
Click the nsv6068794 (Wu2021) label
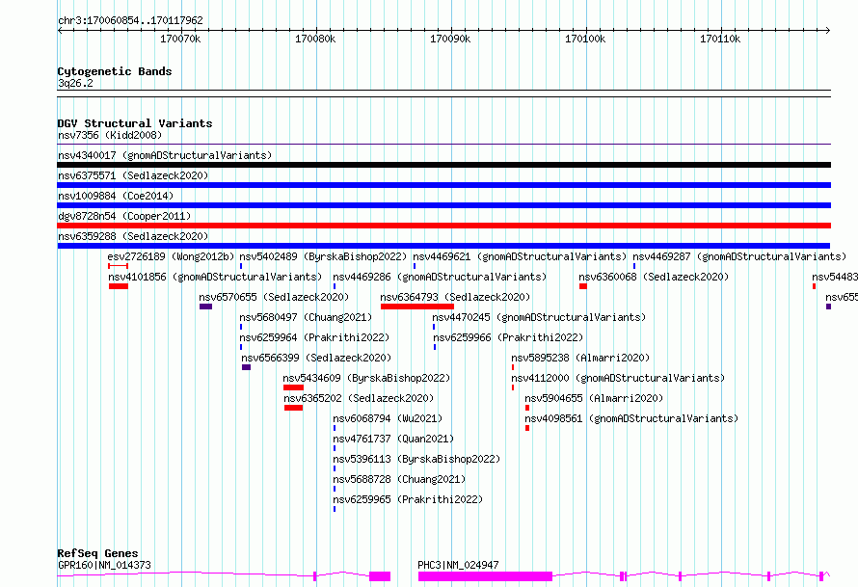[388, 418]
